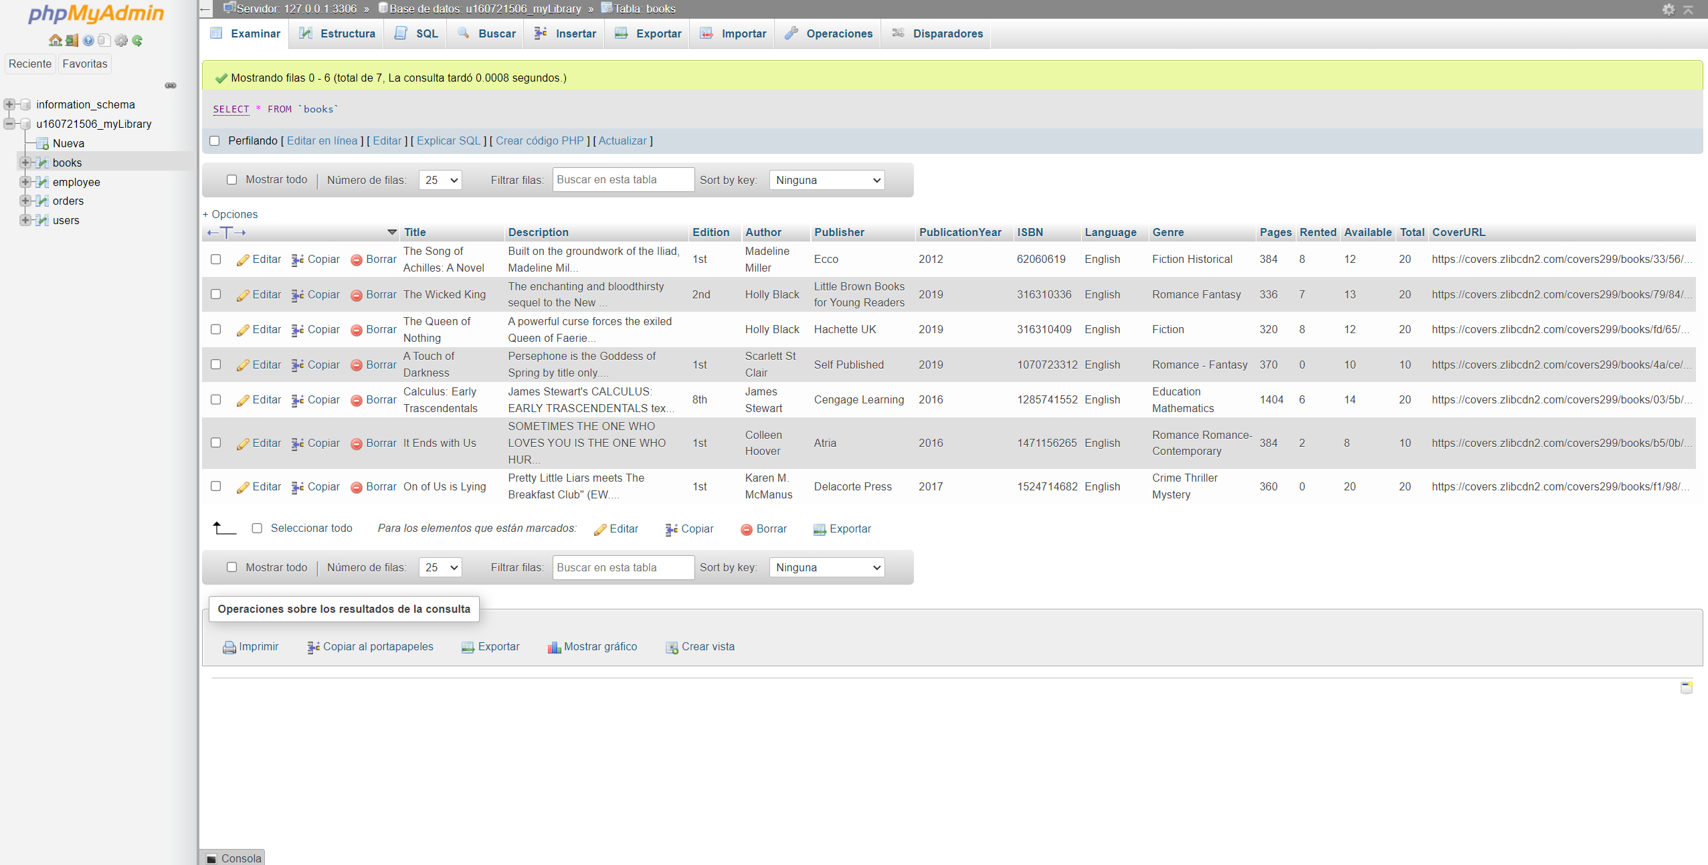Open panel settings via the gear icon
The height and width of the screenshot is (865, 1708).
tap(120, 40)
